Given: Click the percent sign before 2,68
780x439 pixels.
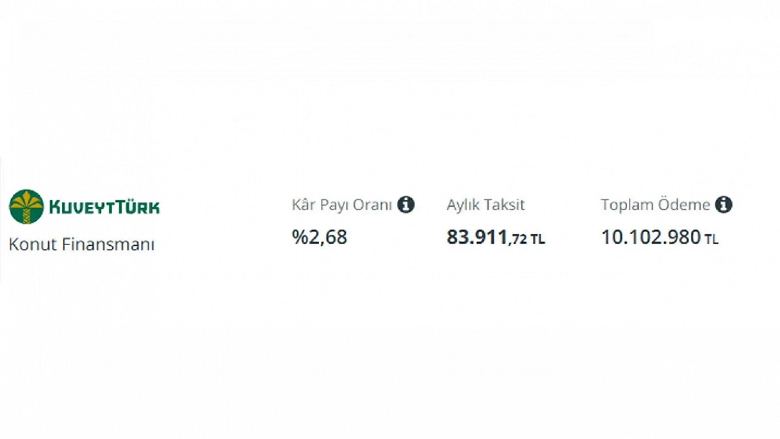Looking at the screenshot, I should coord(300,237).
